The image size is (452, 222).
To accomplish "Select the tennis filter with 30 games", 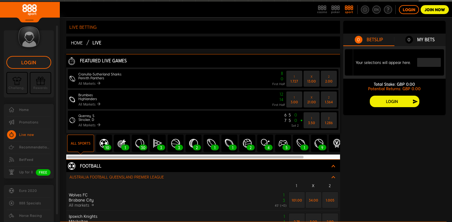I will pyautogui.click(x=140, y=143).
